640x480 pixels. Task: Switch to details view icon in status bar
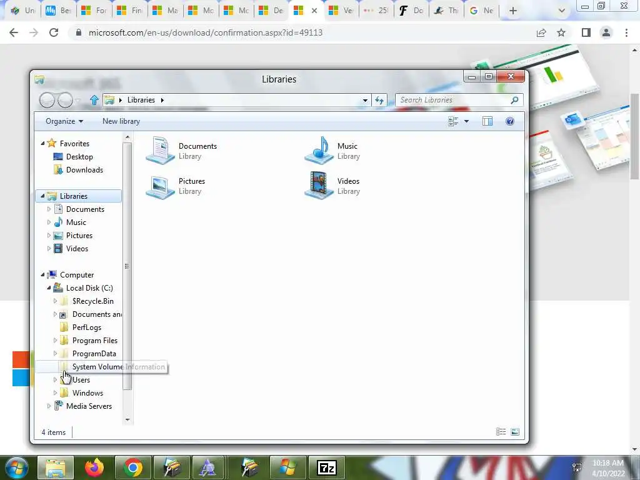[501, 432]
